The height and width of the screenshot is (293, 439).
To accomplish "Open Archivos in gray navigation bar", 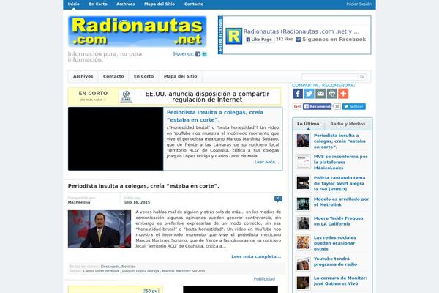I will [x=83, y=76].
